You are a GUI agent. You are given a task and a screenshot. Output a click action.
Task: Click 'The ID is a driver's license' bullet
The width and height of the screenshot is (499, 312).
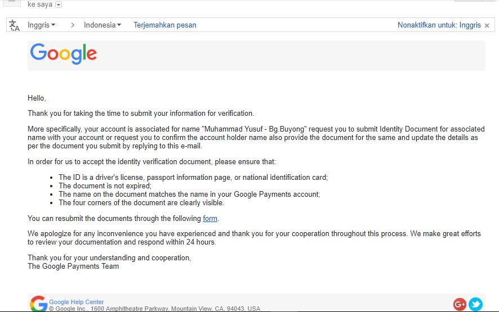pyautogui.click(x=193, y=177)
